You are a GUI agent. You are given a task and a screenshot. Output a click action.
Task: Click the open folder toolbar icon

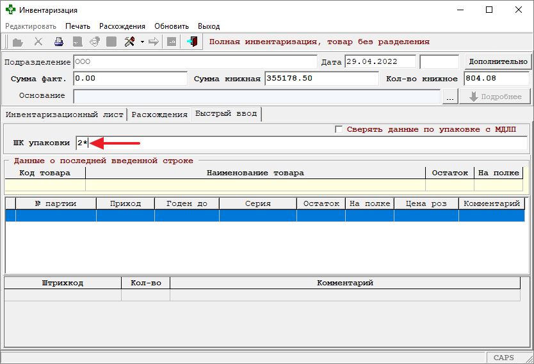pos(17,42)
